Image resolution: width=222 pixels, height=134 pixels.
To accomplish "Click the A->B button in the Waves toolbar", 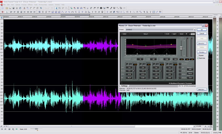I will pyautogui.click(x=167, y=34).
